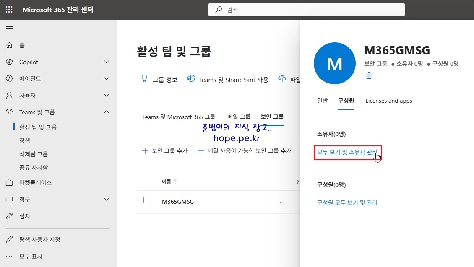This screenshot has height=267, width=474.
Task: Sort by 이름 column header
Action: [x=169, y=181]
